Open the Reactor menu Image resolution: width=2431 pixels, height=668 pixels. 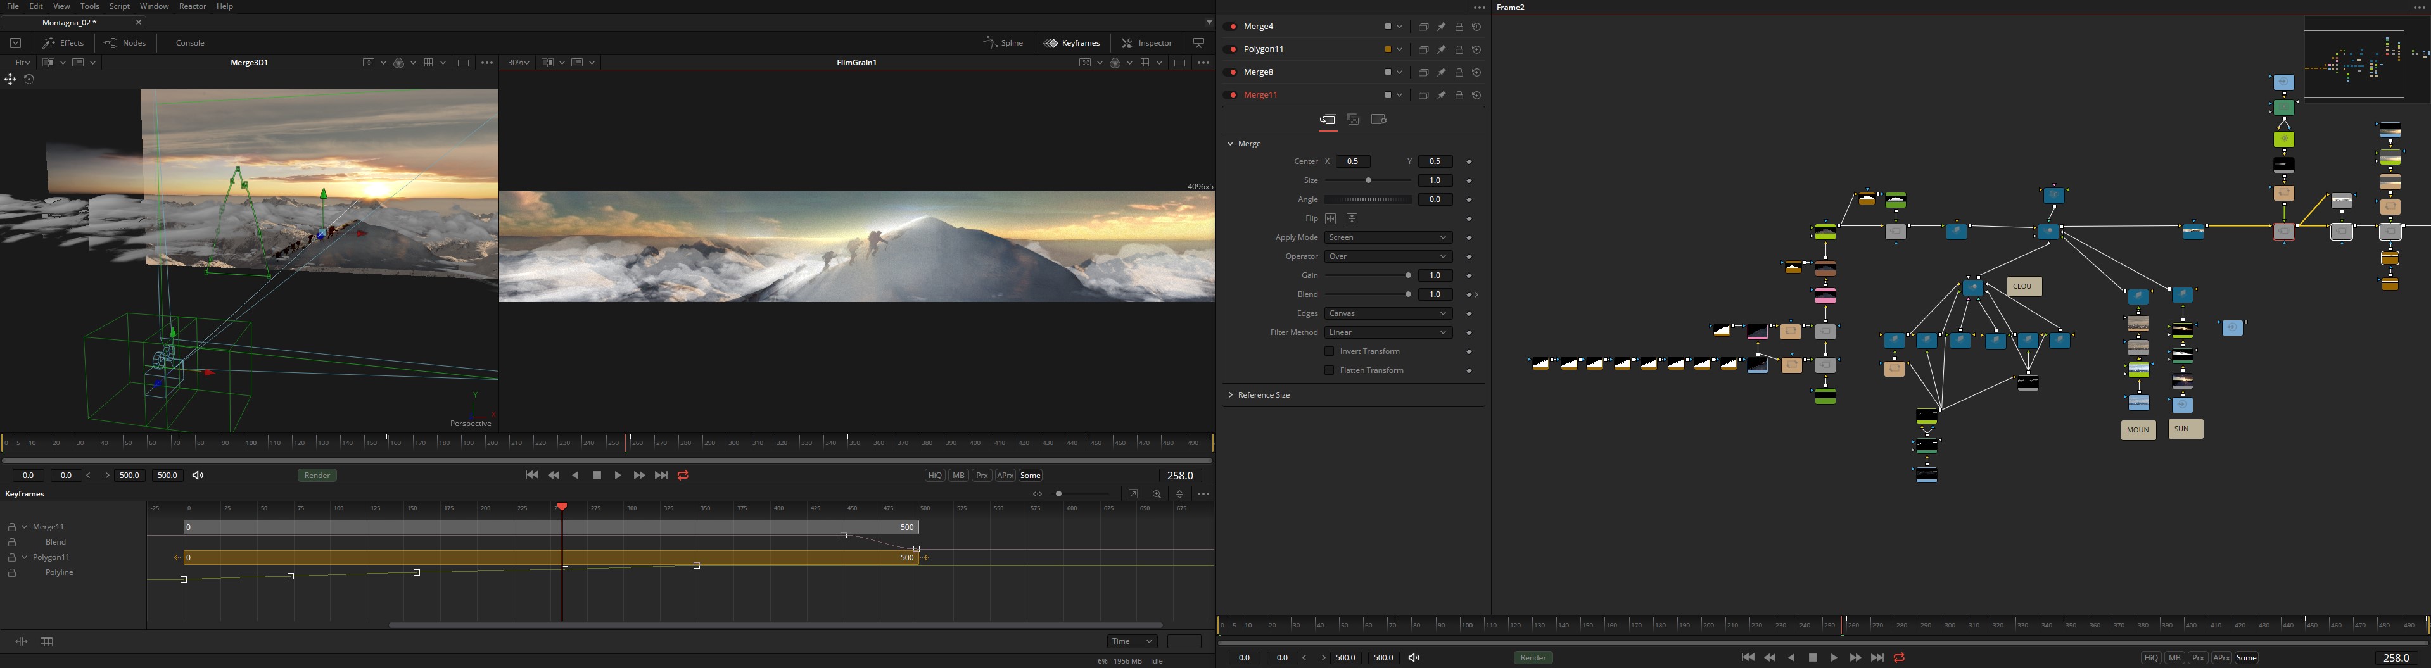(x=193, y=6)
